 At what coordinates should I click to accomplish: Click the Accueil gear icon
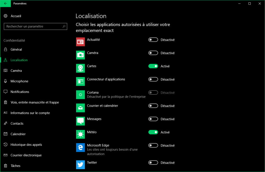click(x=6, y=16)
